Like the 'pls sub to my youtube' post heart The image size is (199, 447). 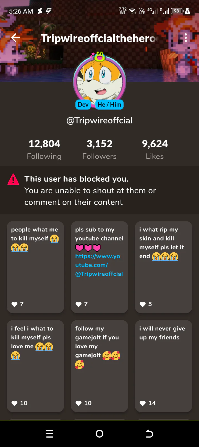pyautogui.click(x=79, y=304)
